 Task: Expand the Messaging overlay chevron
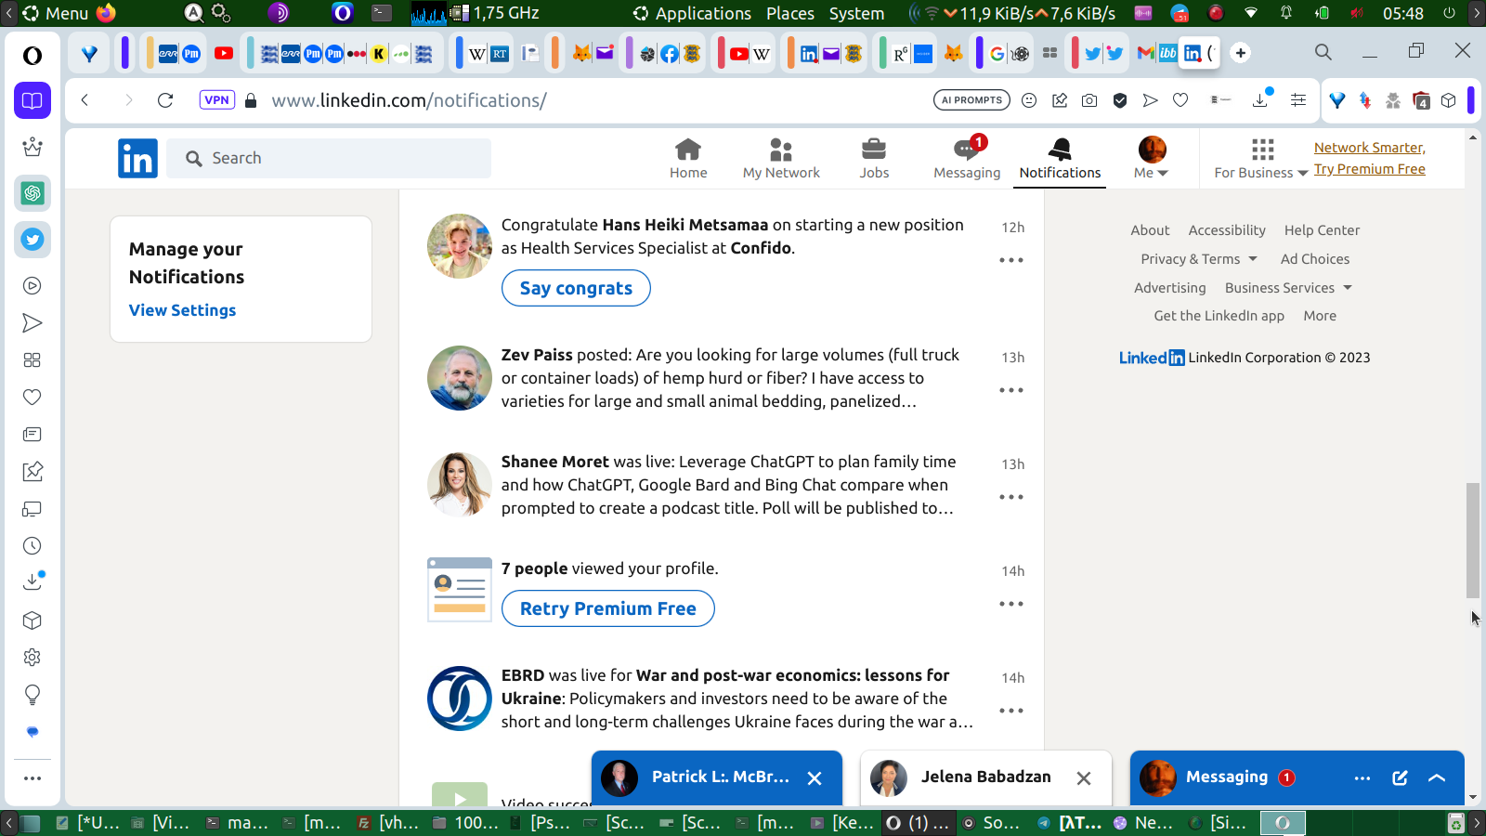pyautogui.click(x=1437, y=778)
